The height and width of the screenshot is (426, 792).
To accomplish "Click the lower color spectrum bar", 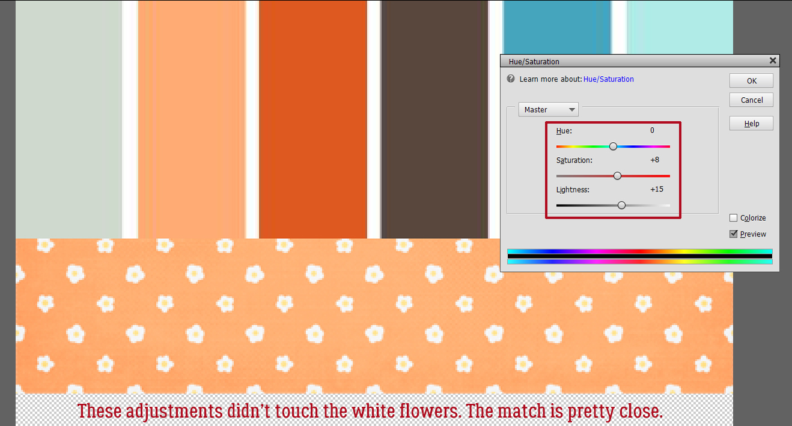I will click(640, 262).
